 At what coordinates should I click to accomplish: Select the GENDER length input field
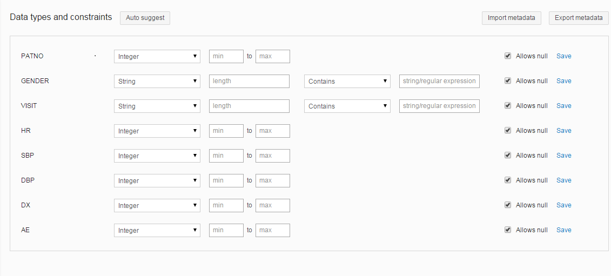pos(249,81)
